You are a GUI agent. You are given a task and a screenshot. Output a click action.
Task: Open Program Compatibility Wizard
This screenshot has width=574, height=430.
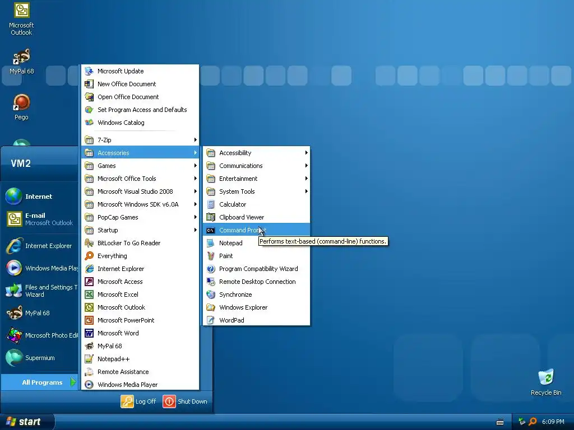tap(256, 269)
